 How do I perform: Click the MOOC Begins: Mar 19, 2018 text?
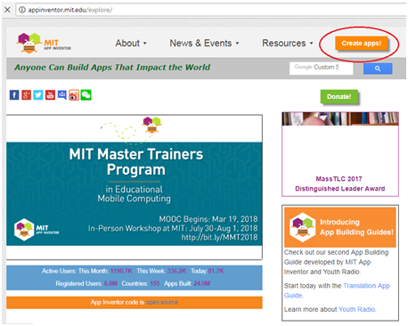point(208,219)
